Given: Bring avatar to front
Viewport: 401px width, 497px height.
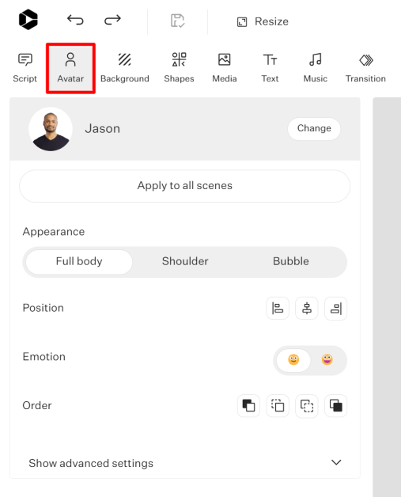Looking at the screenshot, I should tap(248, 406).
